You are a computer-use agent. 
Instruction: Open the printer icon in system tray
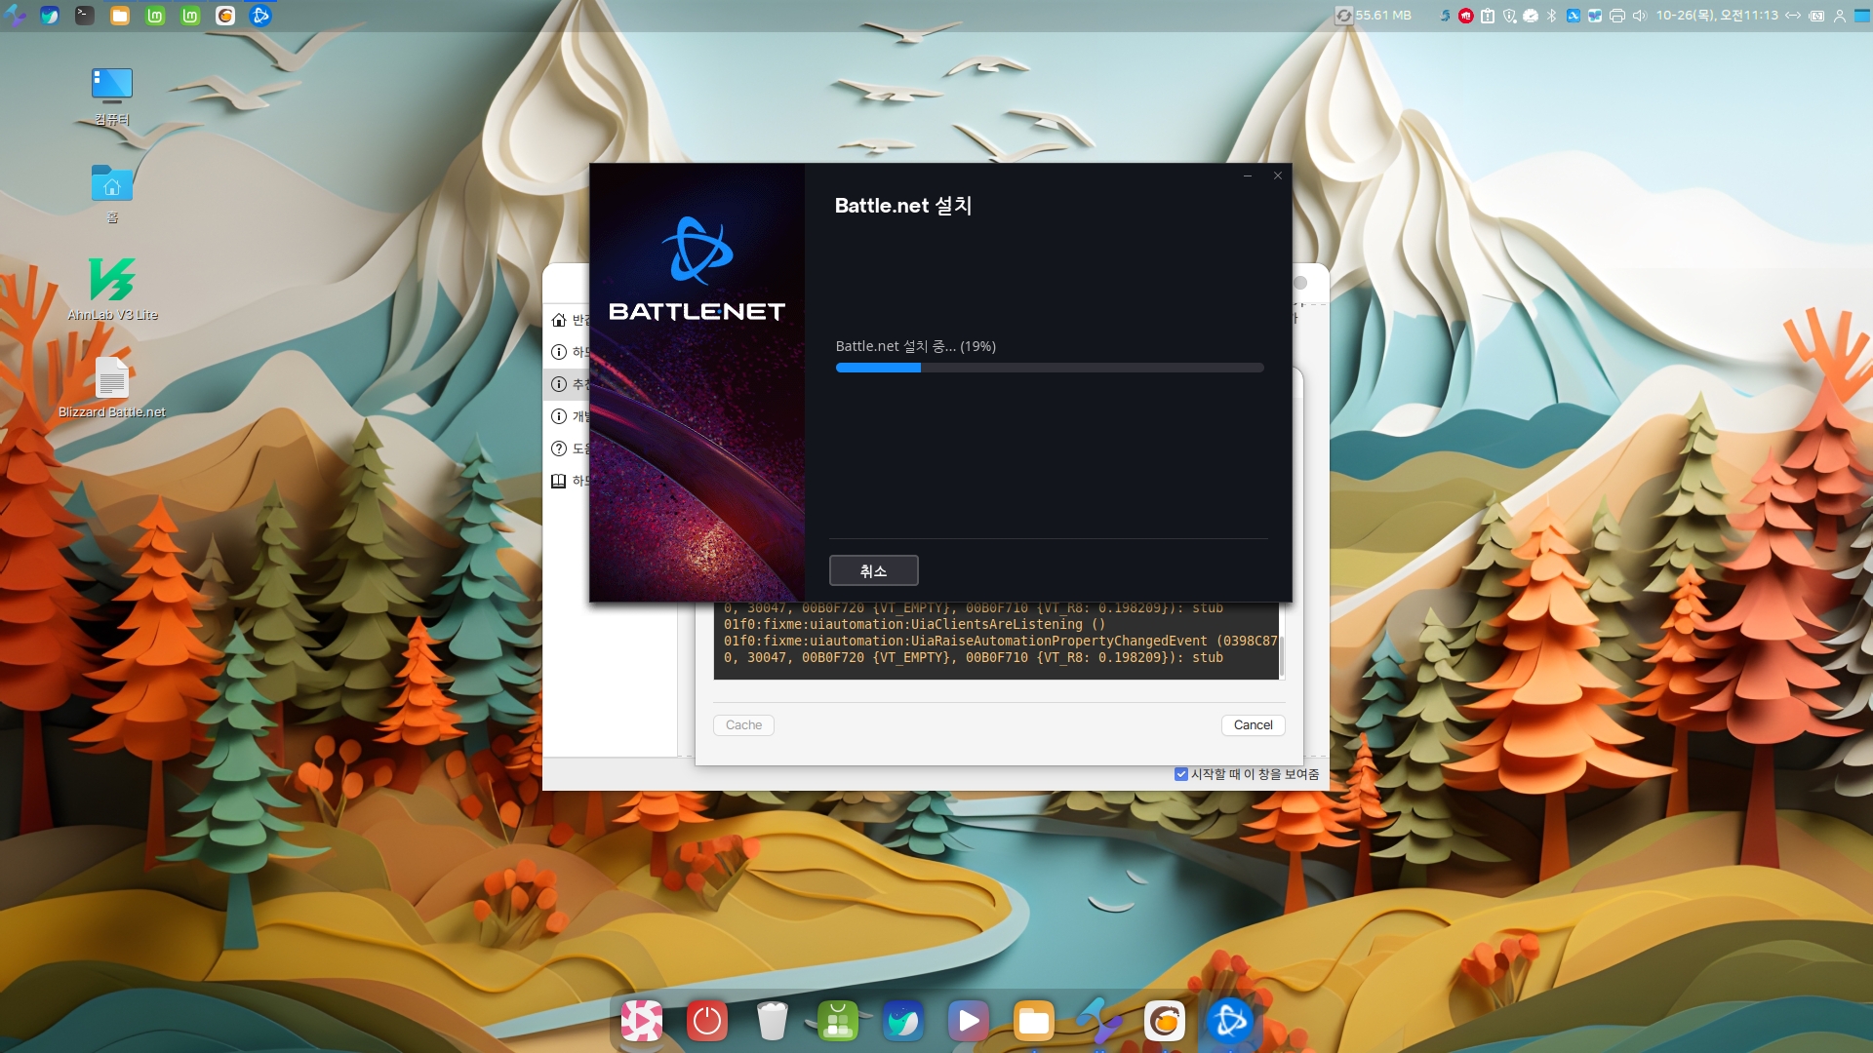pyautogui.click(x=1617, y=16)
